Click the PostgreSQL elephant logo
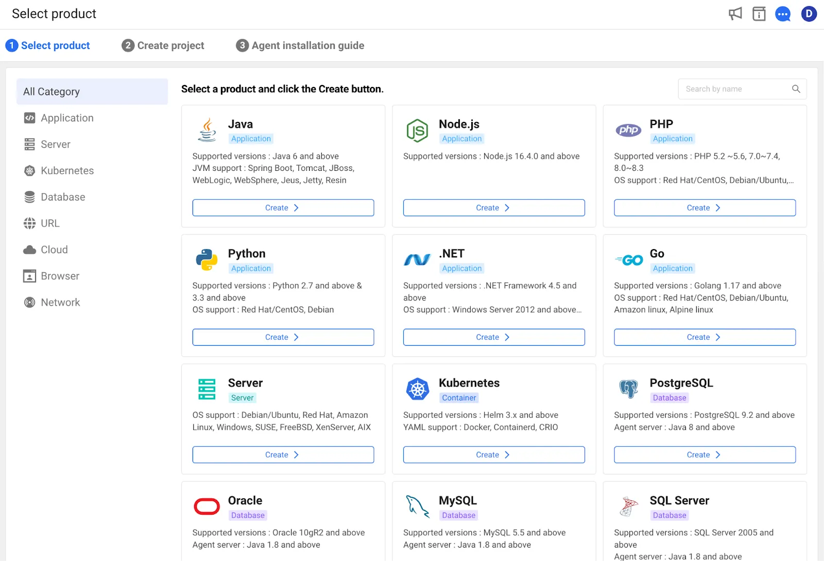824x561 pixels. (x=629, y=389)
